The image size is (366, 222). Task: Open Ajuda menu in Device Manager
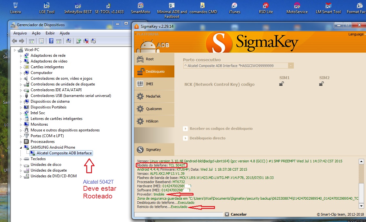65,33
